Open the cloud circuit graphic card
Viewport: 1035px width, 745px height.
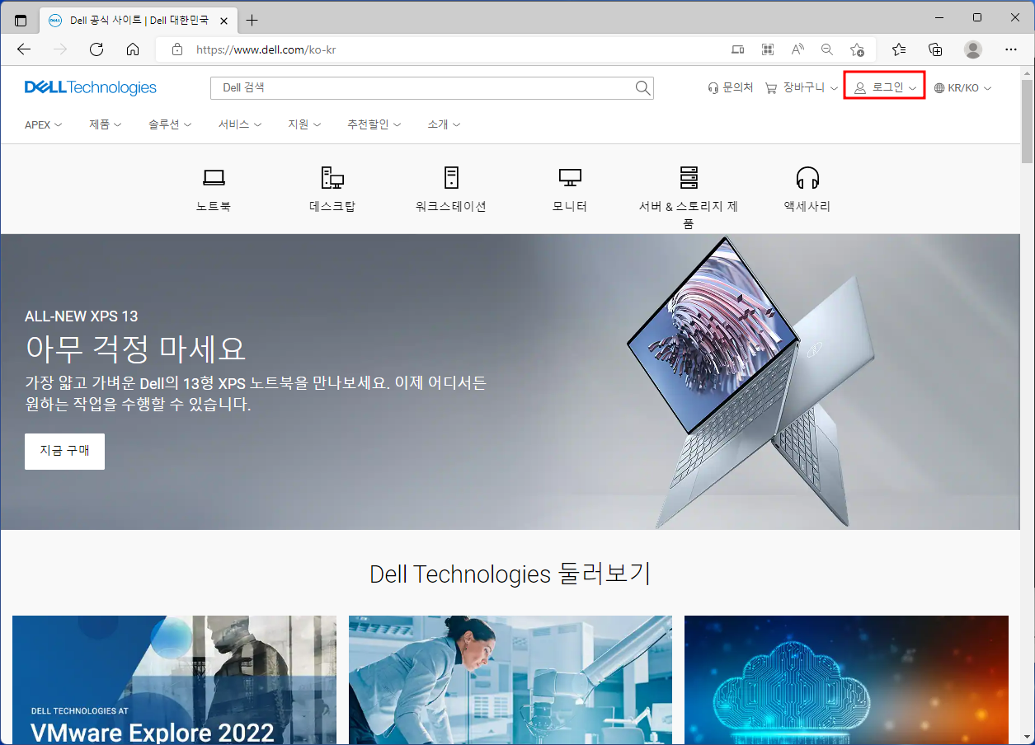[846, 680]
